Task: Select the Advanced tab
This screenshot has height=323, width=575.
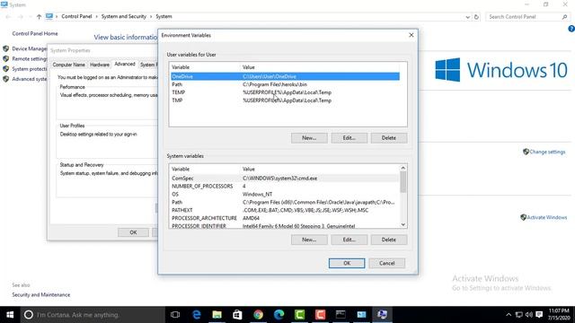Action: click(x=125, y=64)
